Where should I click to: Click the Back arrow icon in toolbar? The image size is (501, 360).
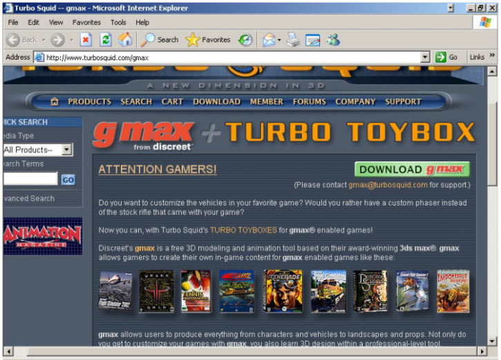(x=13, y=40)
